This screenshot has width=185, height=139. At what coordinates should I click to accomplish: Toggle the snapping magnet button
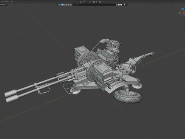click(94, 2)
